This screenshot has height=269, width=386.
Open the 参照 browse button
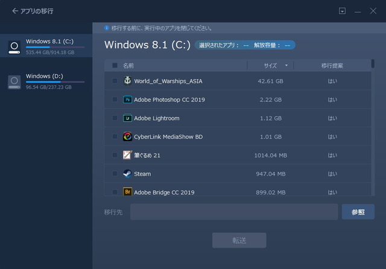(358, 212)
